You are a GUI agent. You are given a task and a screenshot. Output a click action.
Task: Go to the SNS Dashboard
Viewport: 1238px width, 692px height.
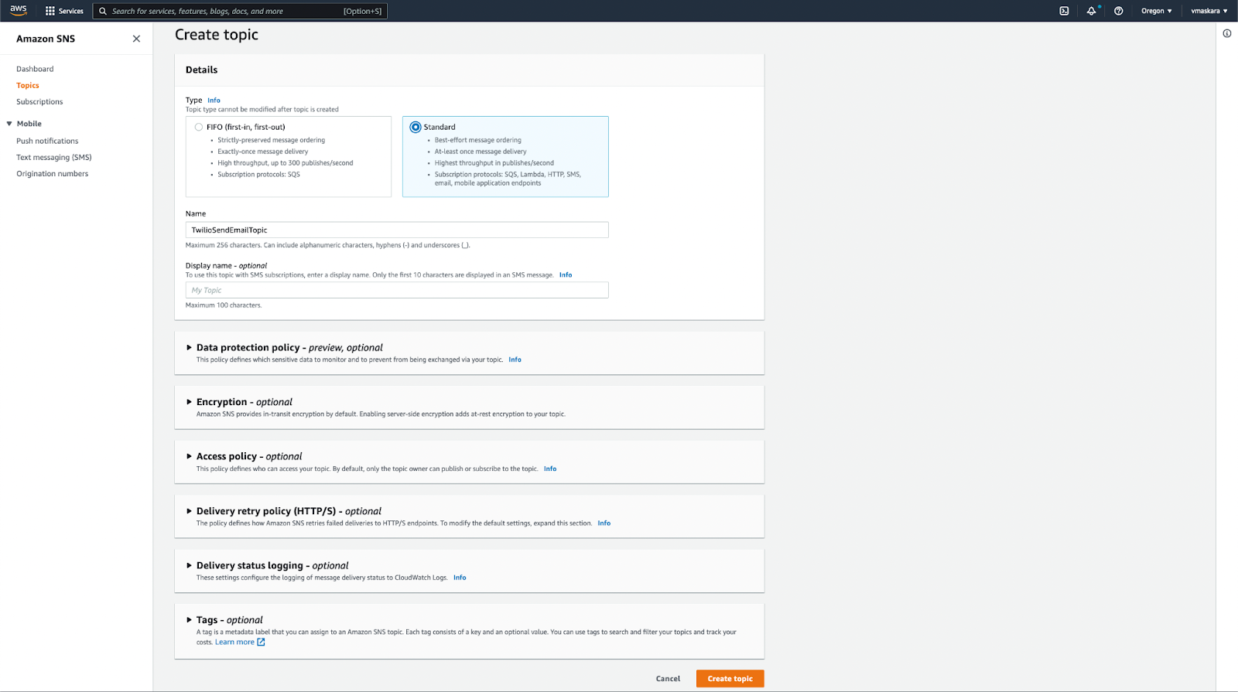[35, 69]
